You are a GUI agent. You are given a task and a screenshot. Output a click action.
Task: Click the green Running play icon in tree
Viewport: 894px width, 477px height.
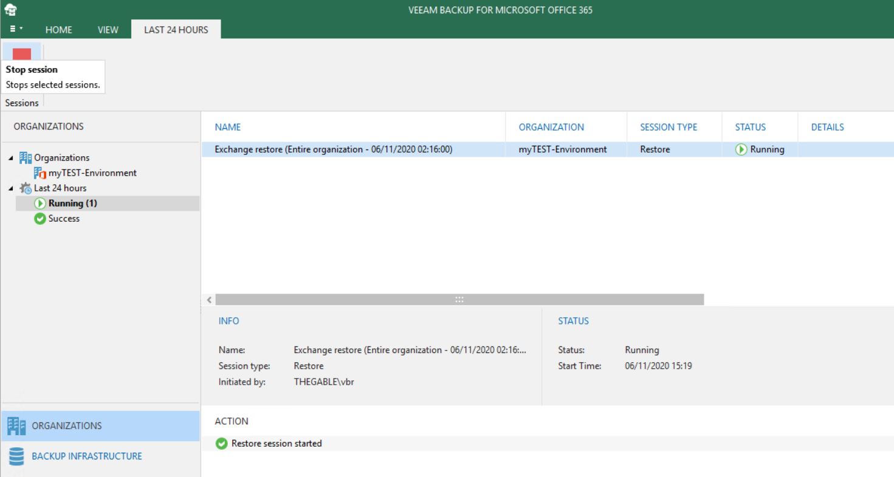click(40, 203)
